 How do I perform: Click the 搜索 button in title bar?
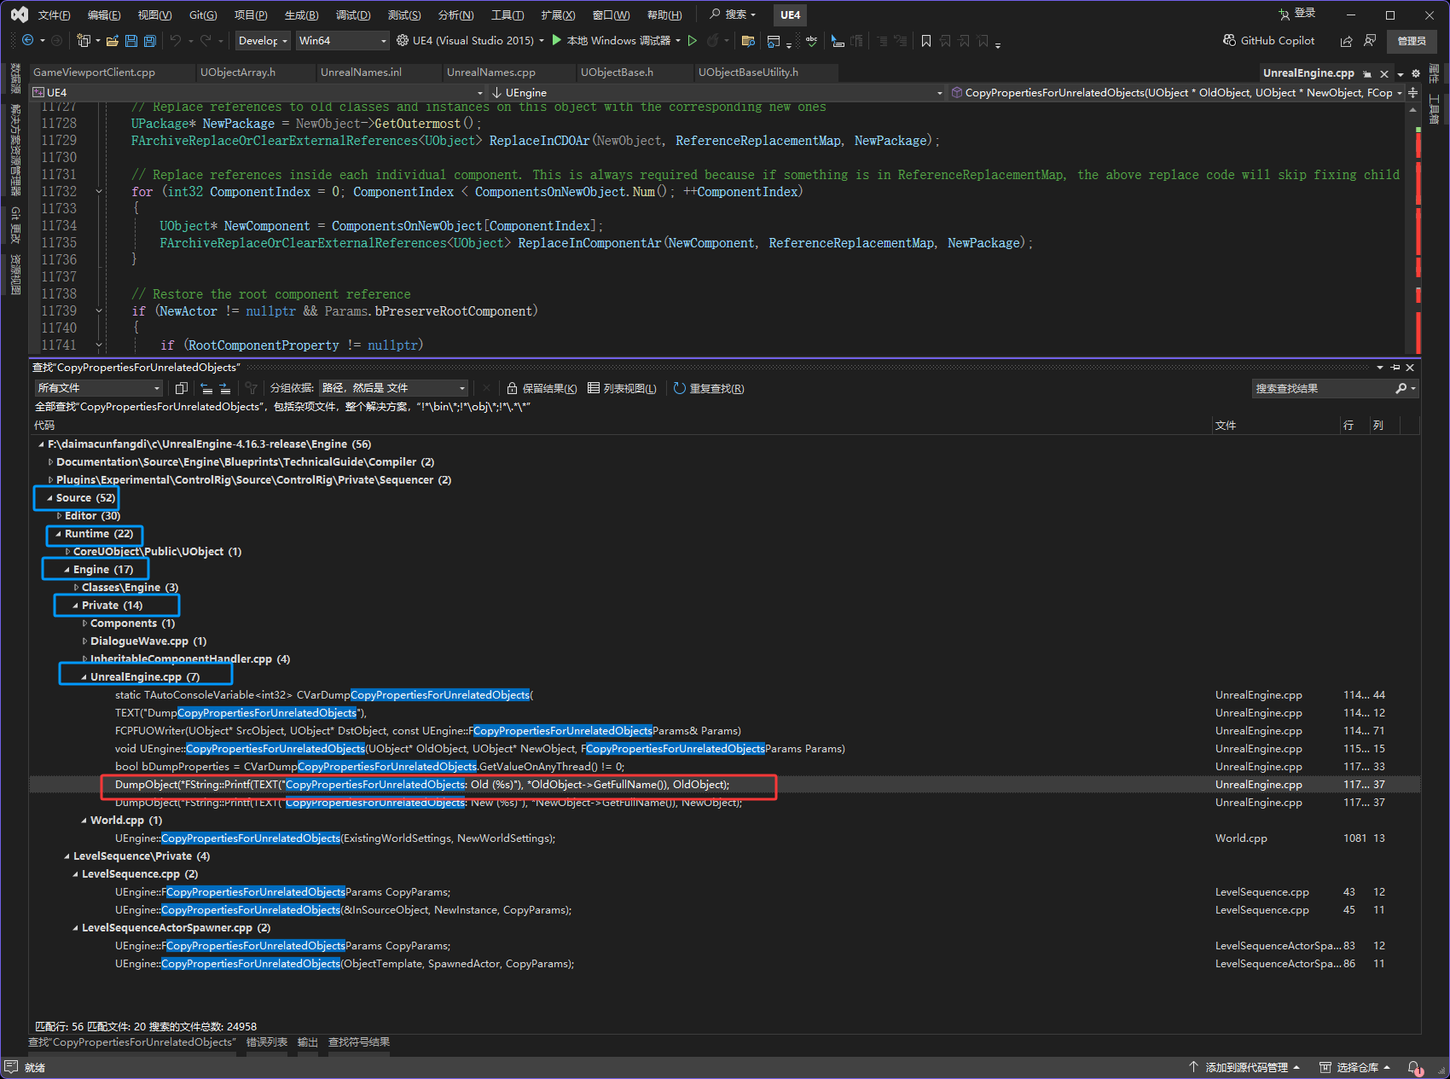(733, 15)
